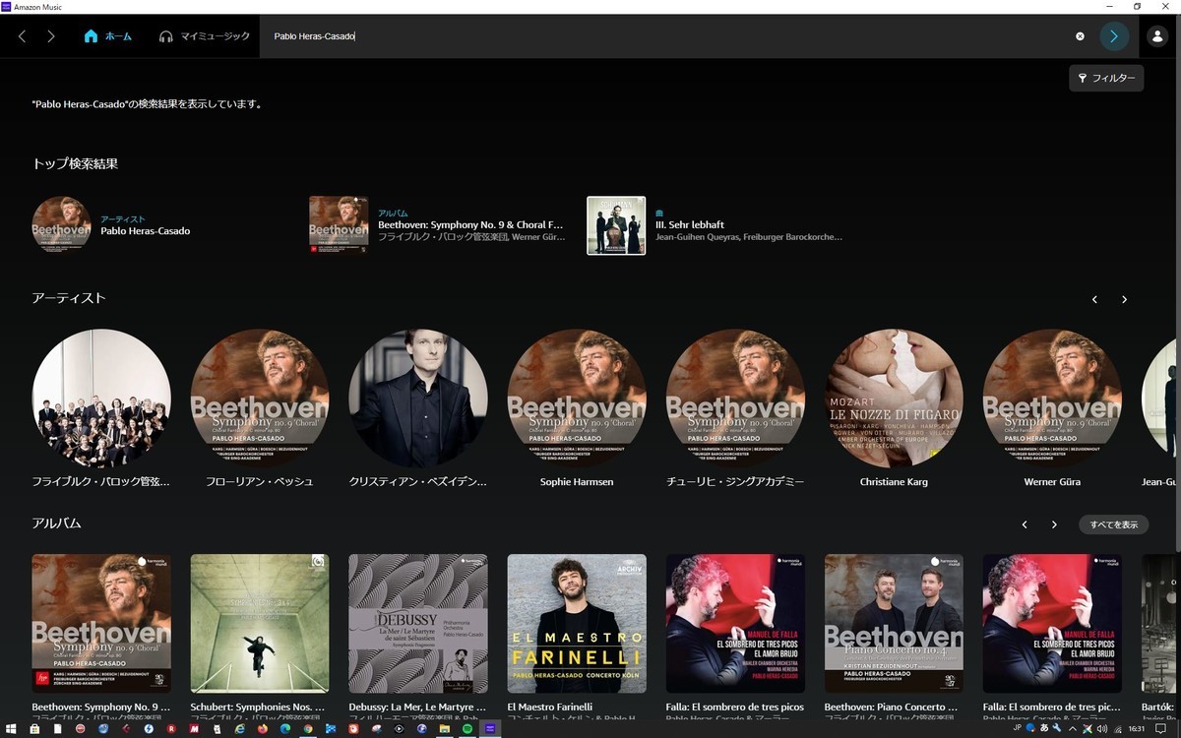Open artist クリスティアン・ベズイデンホウト portrait
The width and height of the screenshot is (1181, 738).
pos(418,399)
